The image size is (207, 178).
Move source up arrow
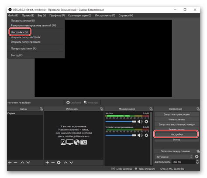(x=66, y=162)
